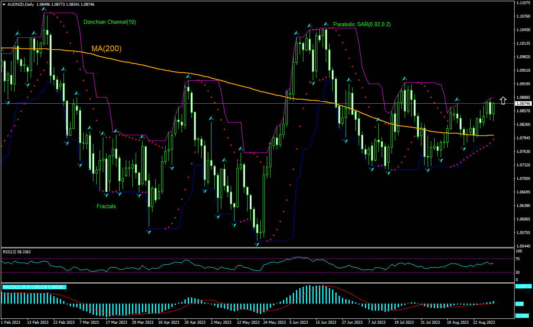Open the AUDNZD symbol dropdown triangle
The width and height of the screenshot is (533, 327).
4,5
